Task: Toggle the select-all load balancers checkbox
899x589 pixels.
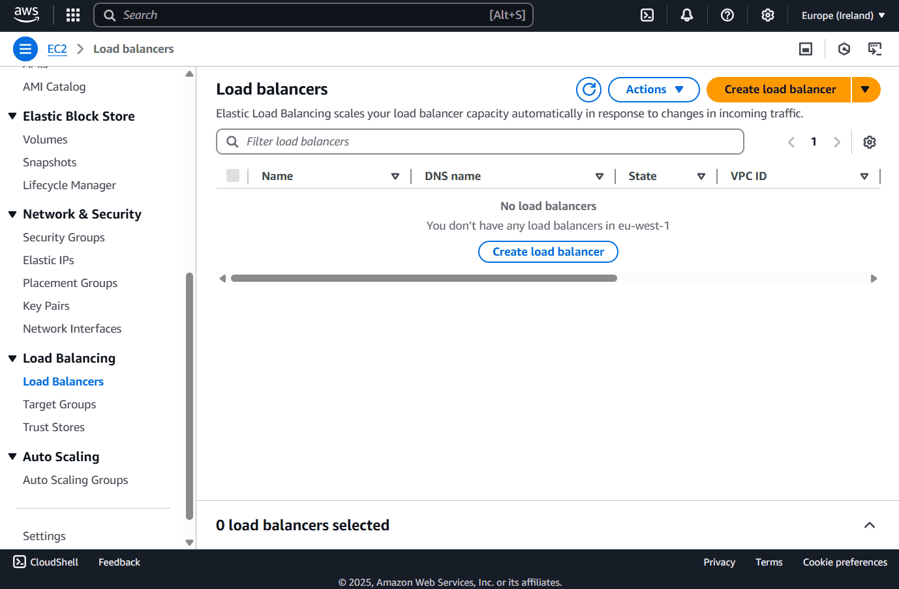Action: coord(233,175)
